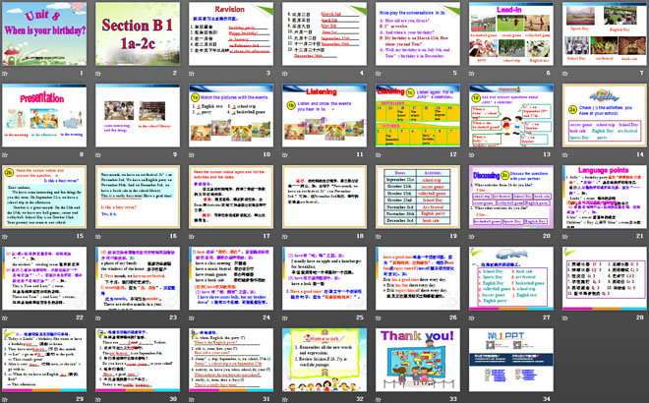Viewport: 649px width, 403px height.
Task: Select slide 23 with grammar notes
Action: [138, 278]
